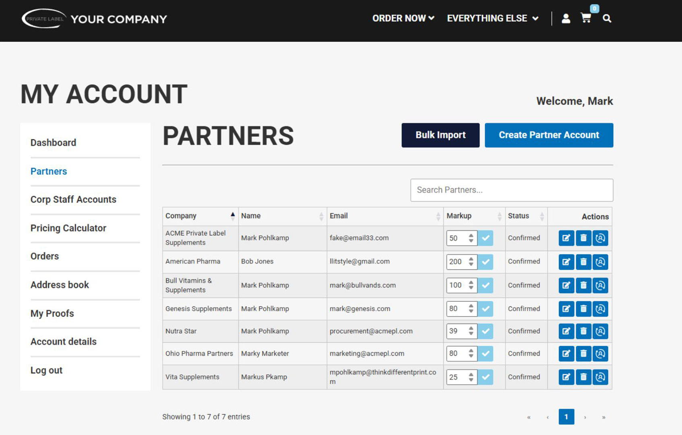Expand the ORDER NOW dropdown menu
682x435 pixels.
click(403, 19)
